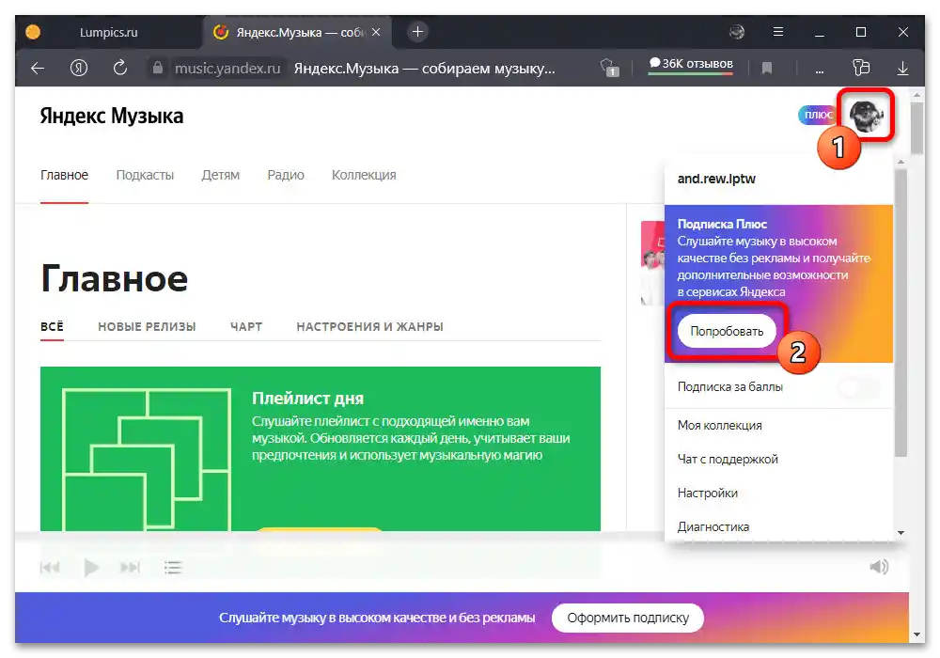Click the 36K отзывов reviews badge
This screenshot has height=658, width=940.
point(691,65)
